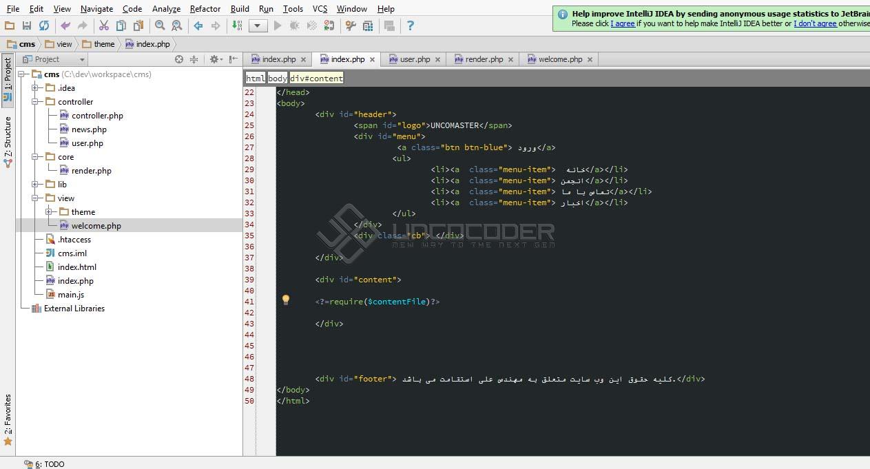Click the Back navigation arrow icon
Image resolution: width=870 pixels, height=469 pixels.
[198, 25]
